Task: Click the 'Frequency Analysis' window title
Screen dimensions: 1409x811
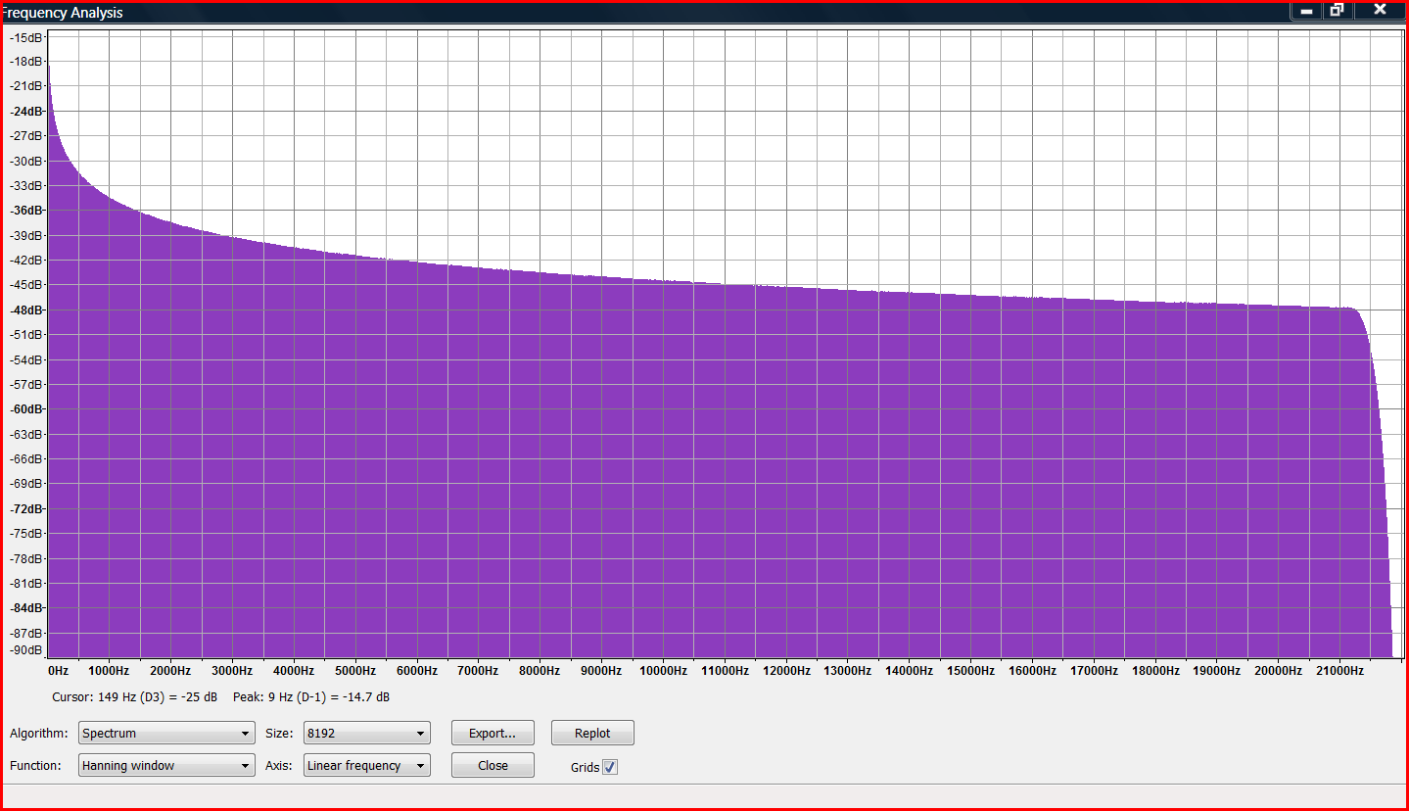Action: coord(63,13)
